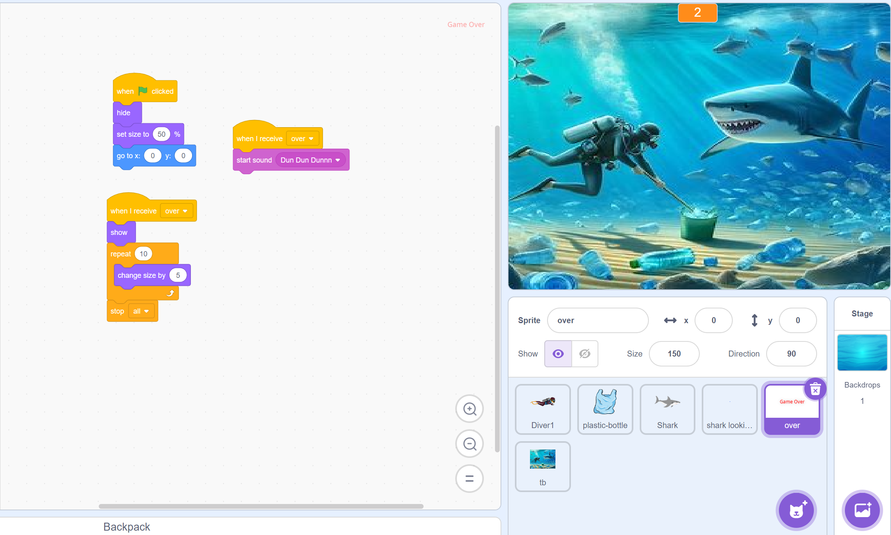The width and height of the screenshot is (891, 535).
Task: Click the horizontal workspace scrollbar
Action: point(261,506)
